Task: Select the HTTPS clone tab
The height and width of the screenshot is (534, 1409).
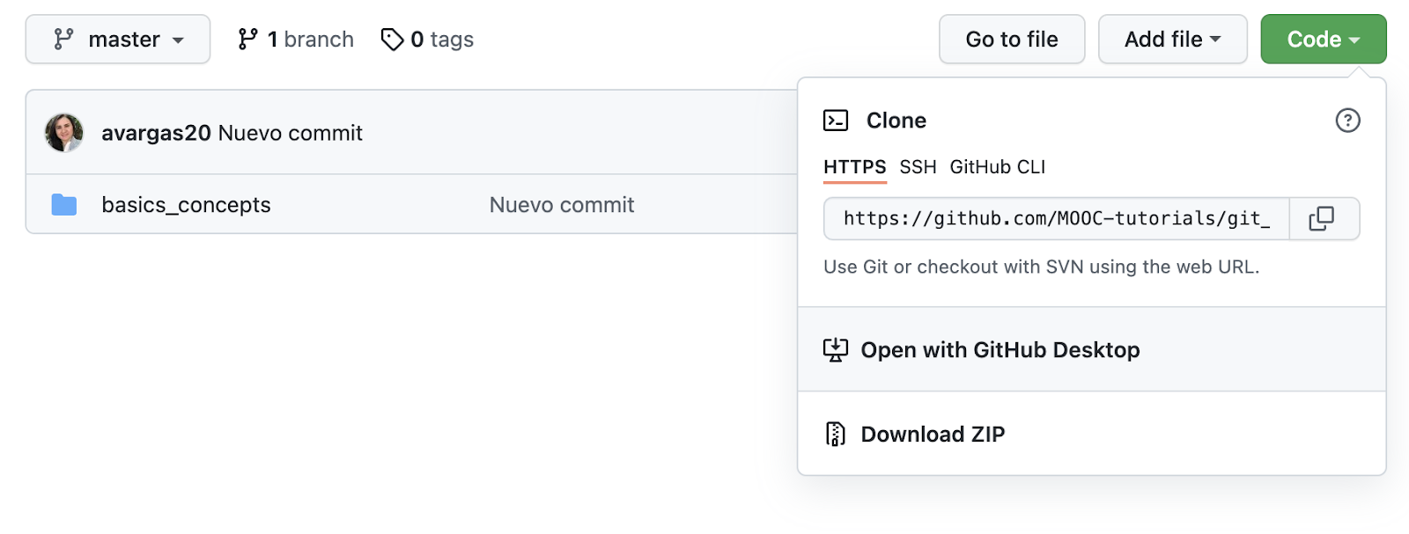Action: tap(854, 167)
